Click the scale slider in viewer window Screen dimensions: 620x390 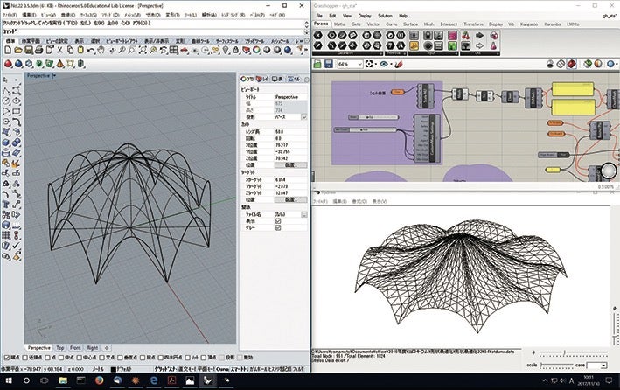558,366
